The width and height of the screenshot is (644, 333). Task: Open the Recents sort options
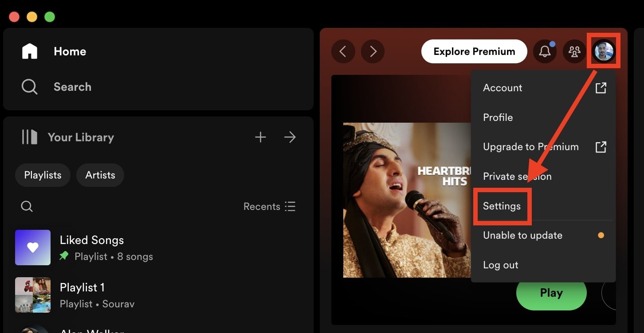pos(269,206)
